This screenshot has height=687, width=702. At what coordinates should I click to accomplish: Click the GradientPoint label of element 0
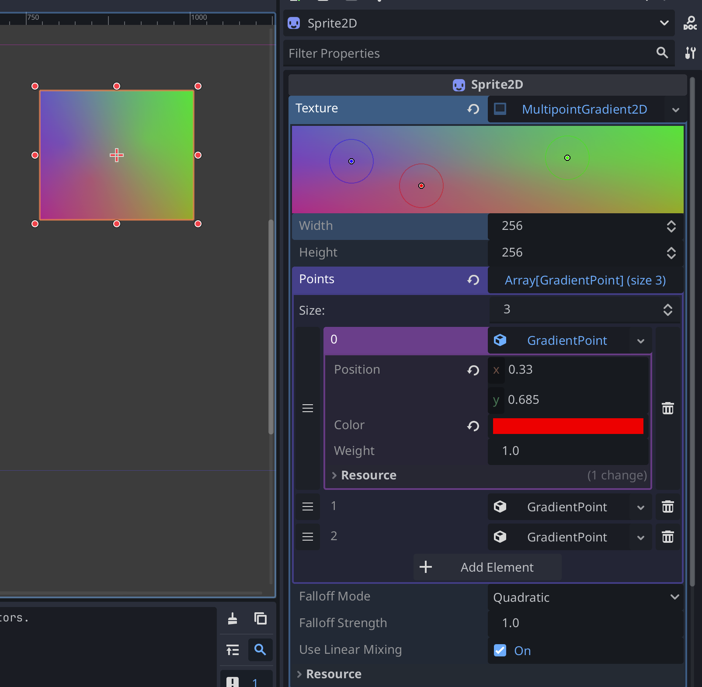(567, 340)
